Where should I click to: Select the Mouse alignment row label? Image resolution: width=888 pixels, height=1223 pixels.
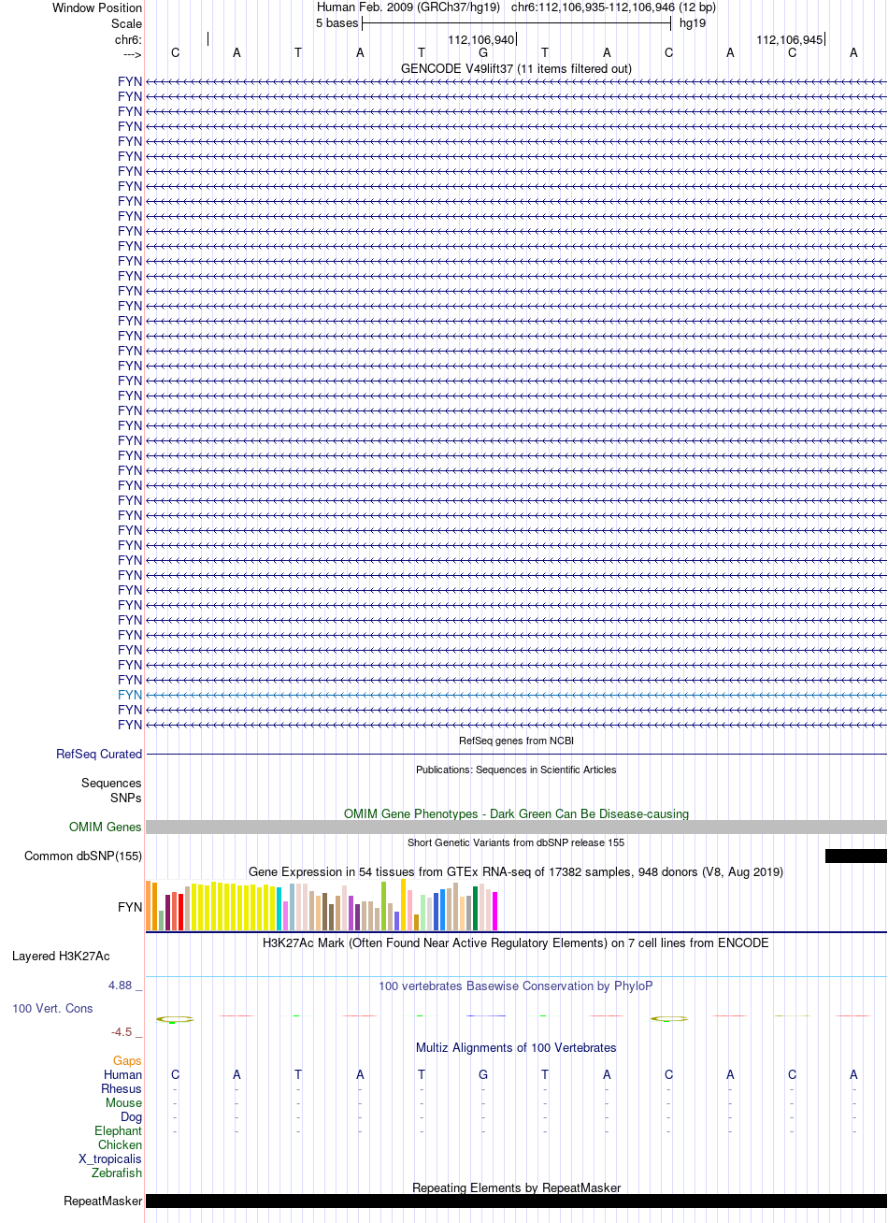124,1102
